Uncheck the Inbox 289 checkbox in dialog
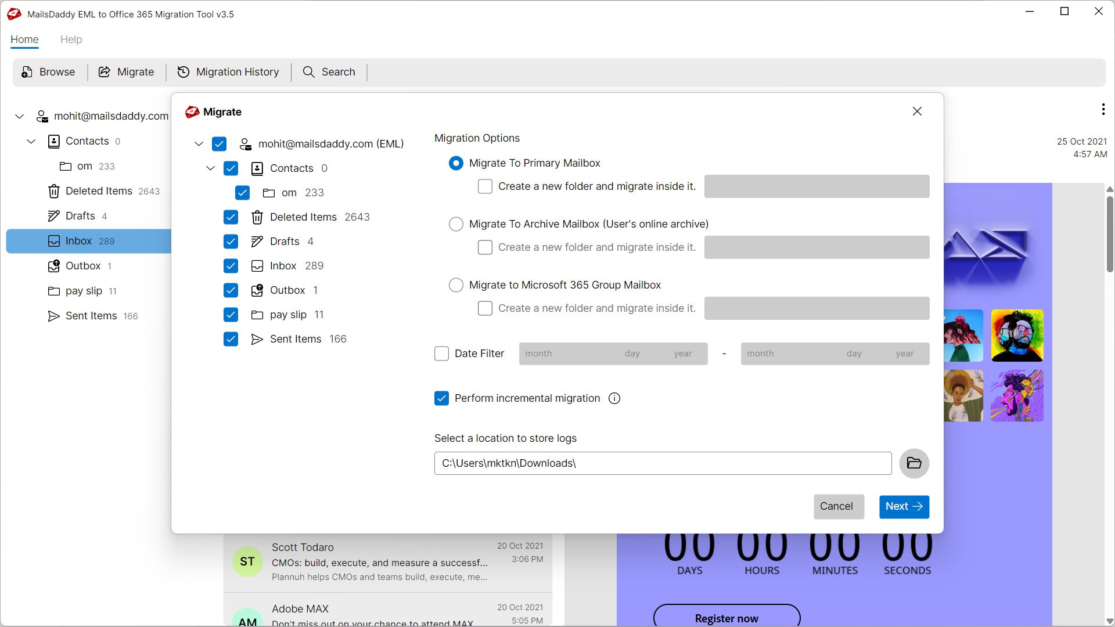 pyautogui.click(x=231, y=266)
